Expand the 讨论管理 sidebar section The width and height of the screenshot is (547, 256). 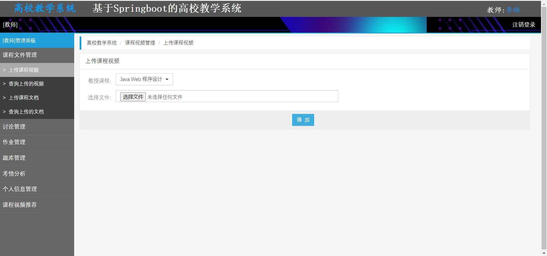(37, 127)
